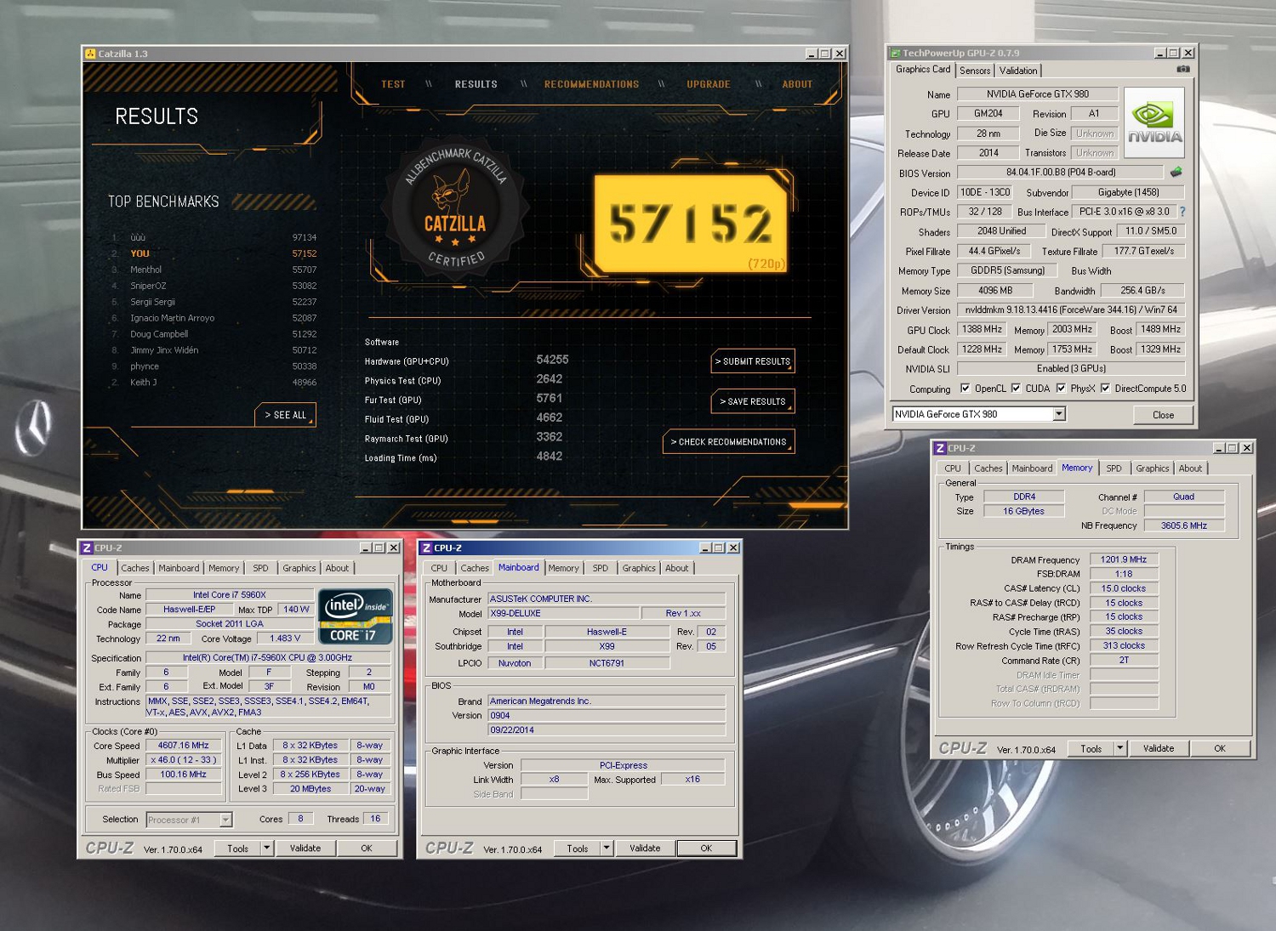Click the SAVE RESULTS button
The width and height of the screenshot is (1276, 931).
[753, 401]
